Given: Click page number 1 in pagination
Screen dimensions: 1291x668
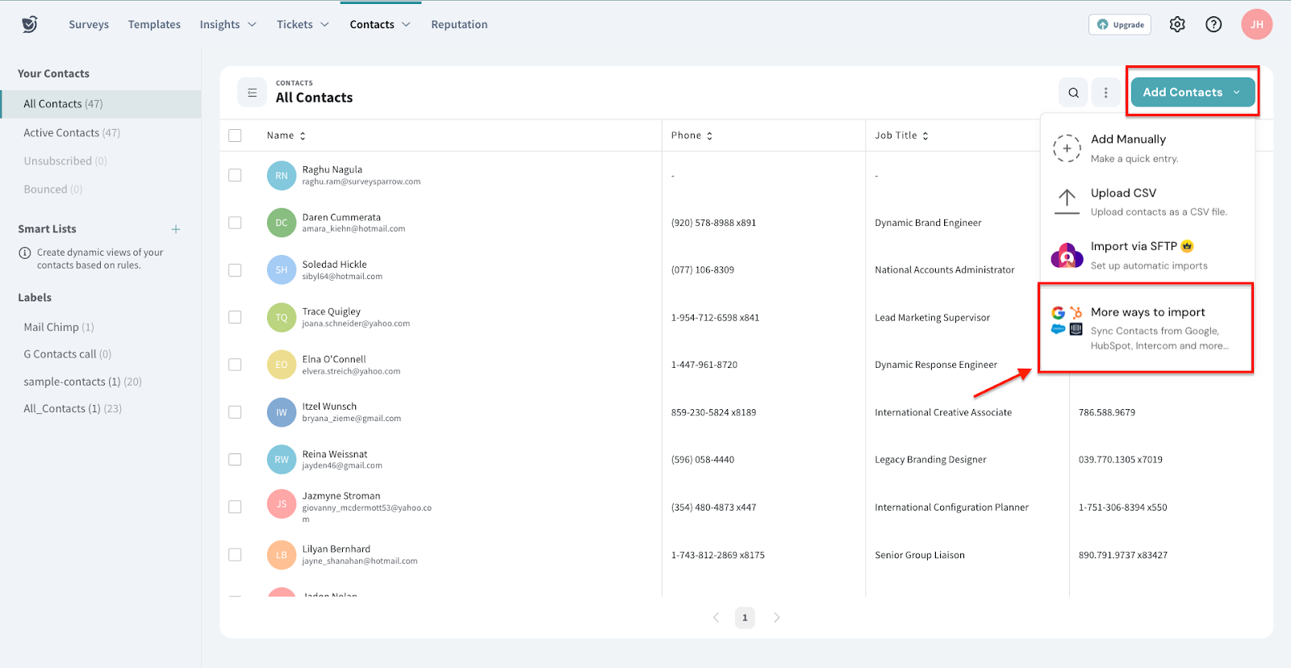Looking at the screenshot, I should pyautogui.click(x=745, y=617).
